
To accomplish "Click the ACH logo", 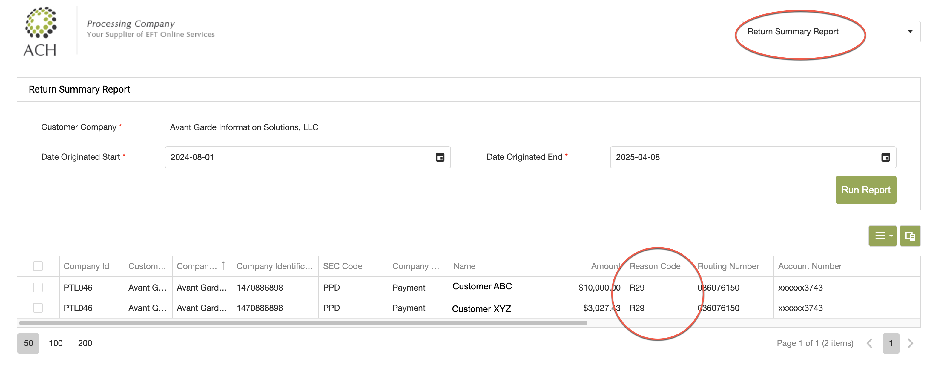I will (40, 32).
